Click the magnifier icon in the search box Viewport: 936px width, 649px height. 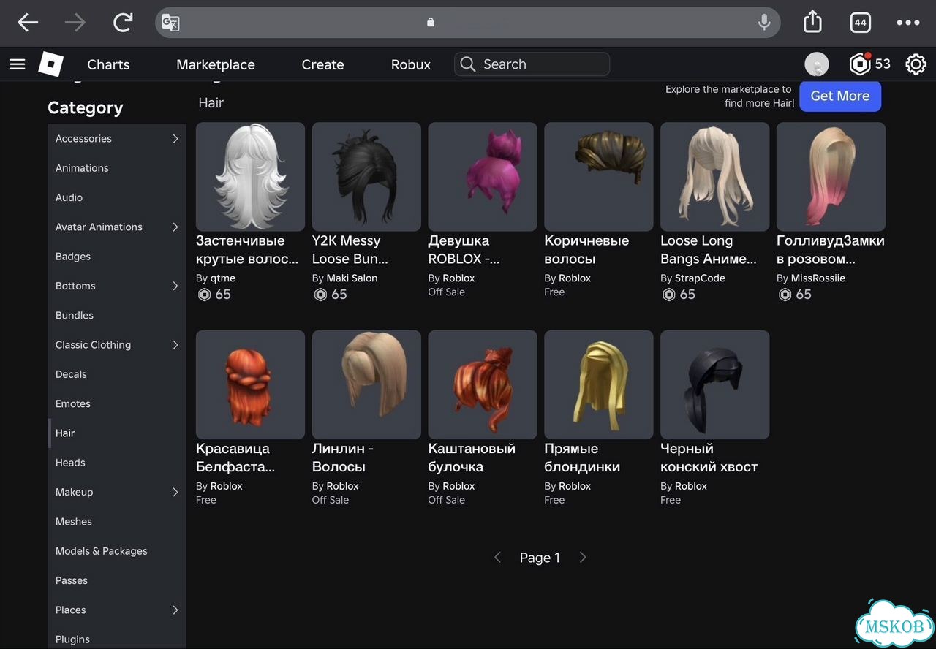point(468,64)
